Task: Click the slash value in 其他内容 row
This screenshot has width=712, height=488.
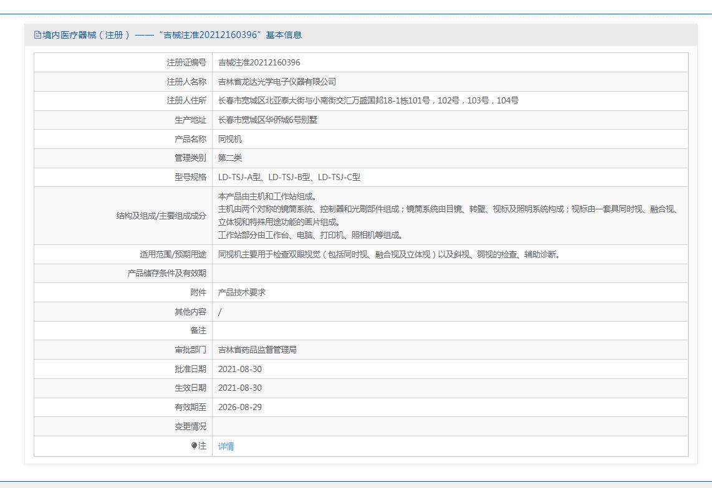Action: [x=220, y=312]
